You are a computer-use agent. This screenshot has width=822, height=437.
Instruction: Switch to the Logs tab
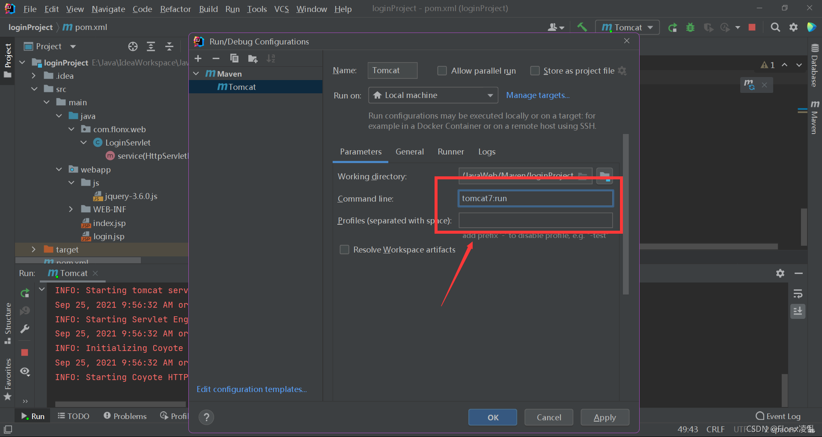[x=487, y=152]
